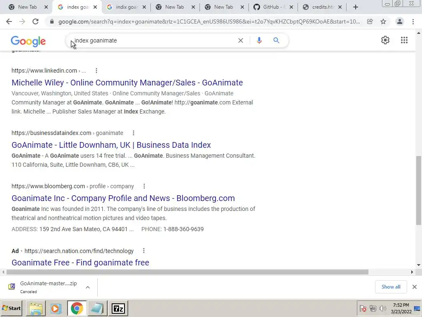Go back to the previous page

pos(9,21)
